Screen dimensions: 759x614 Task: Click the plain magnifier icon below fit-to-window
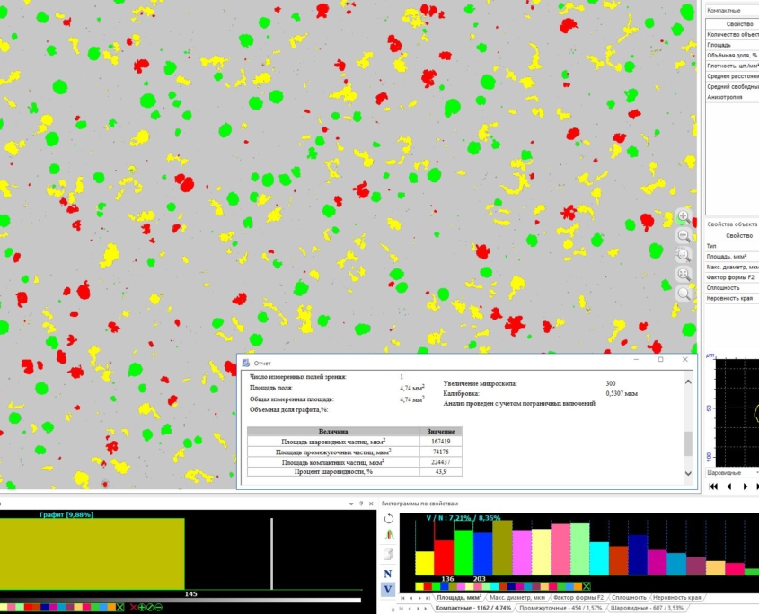(684, 294)
